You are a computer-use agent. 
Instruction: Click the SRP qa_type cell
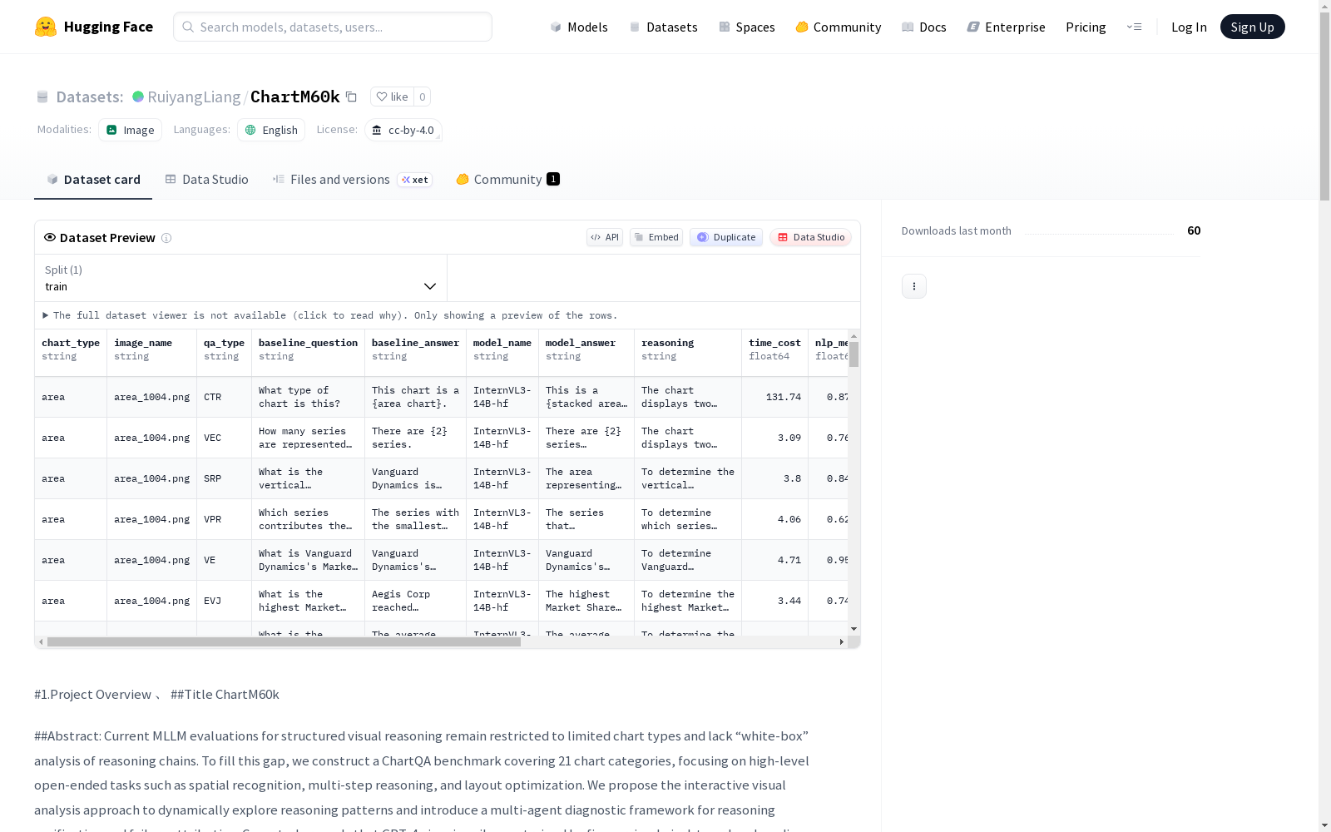[x=225, y=478]
